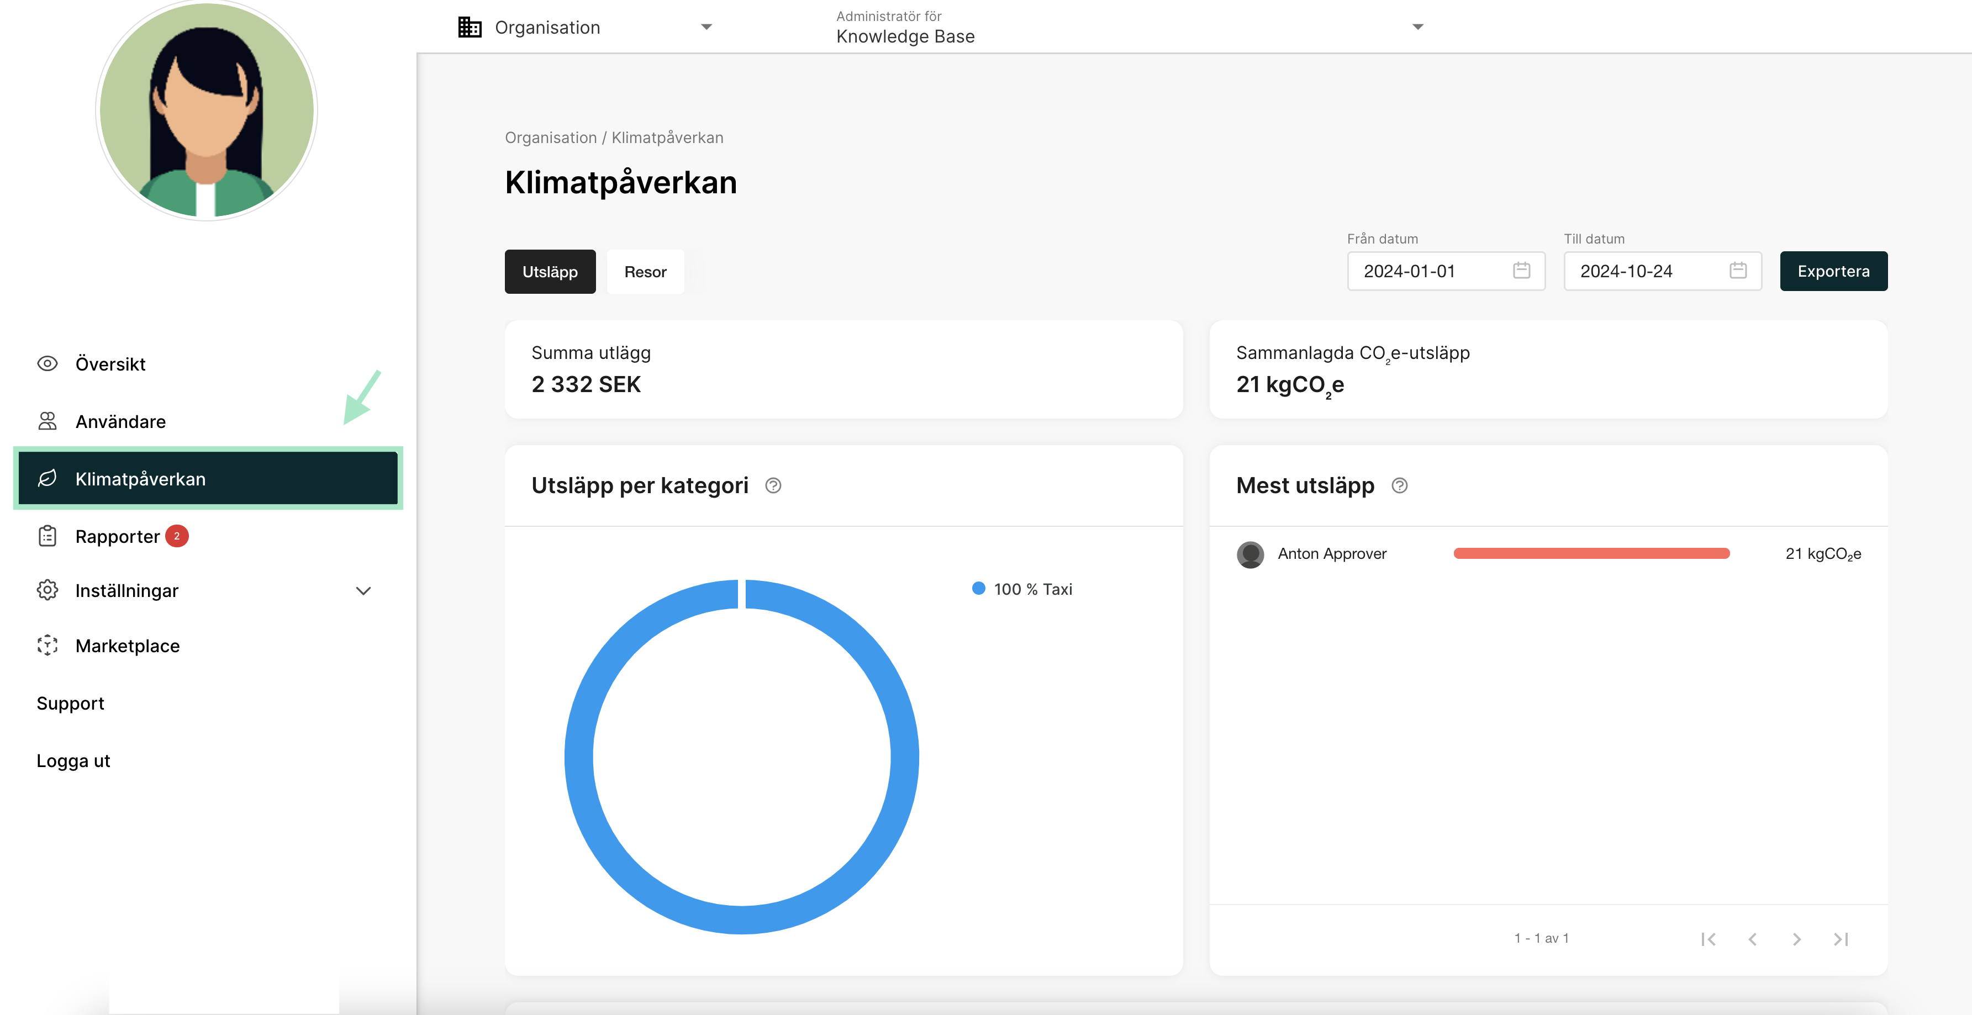
Task: Click the '2 332 SEK' value
Action: [x=586, y=384]
